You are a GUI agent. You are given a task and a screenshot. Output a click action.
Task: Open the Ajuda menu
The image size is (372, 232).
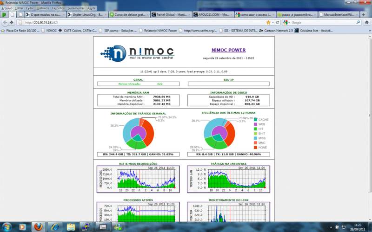tap(91, 8)
